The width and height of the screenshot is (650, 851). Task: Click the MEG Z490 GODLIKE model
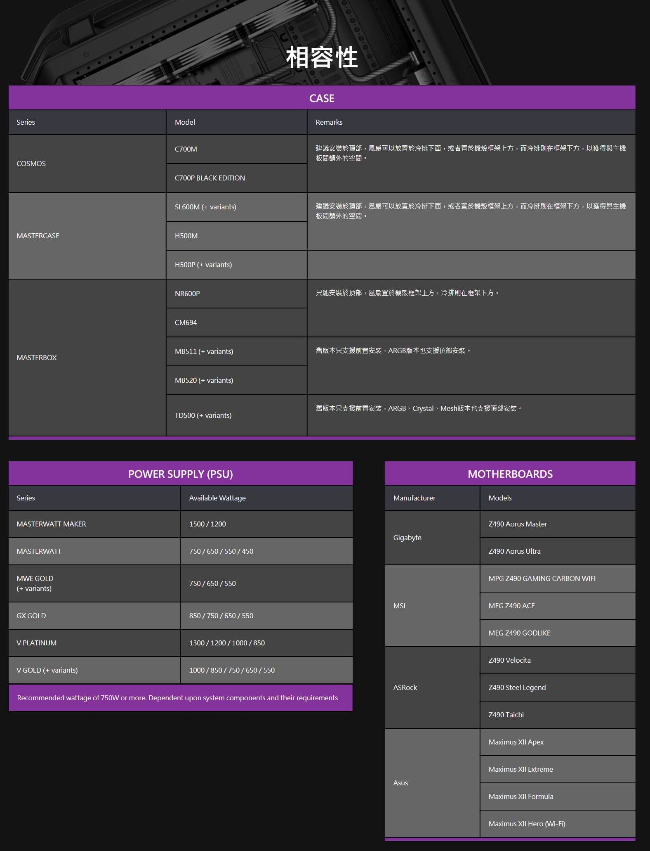coord(558,633)
